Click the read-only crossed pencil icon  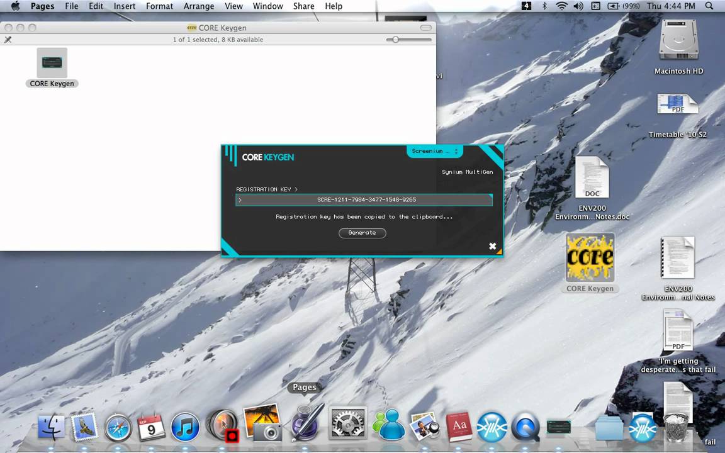click(8, 40)
